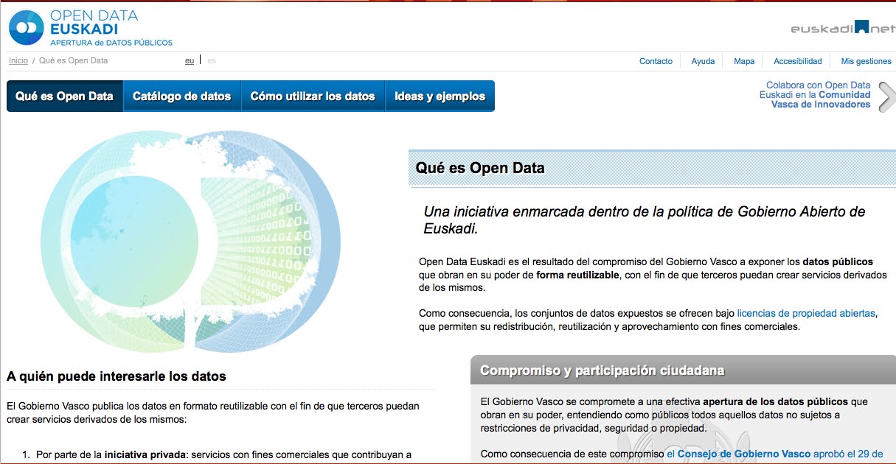Open the Contacto link
The image size is (896, 464).
(x=656, y=61)
